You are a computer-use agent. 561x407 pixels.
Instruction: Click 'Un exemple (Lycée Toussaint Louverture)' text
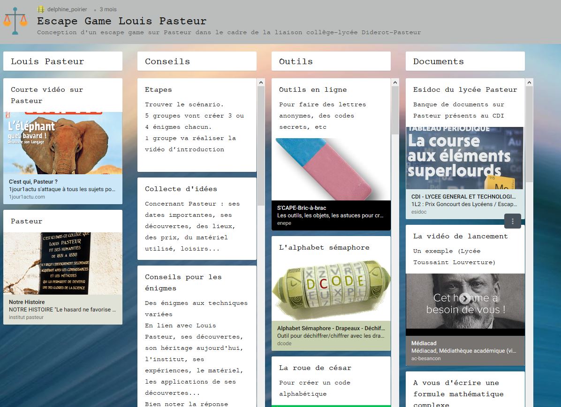455,257
